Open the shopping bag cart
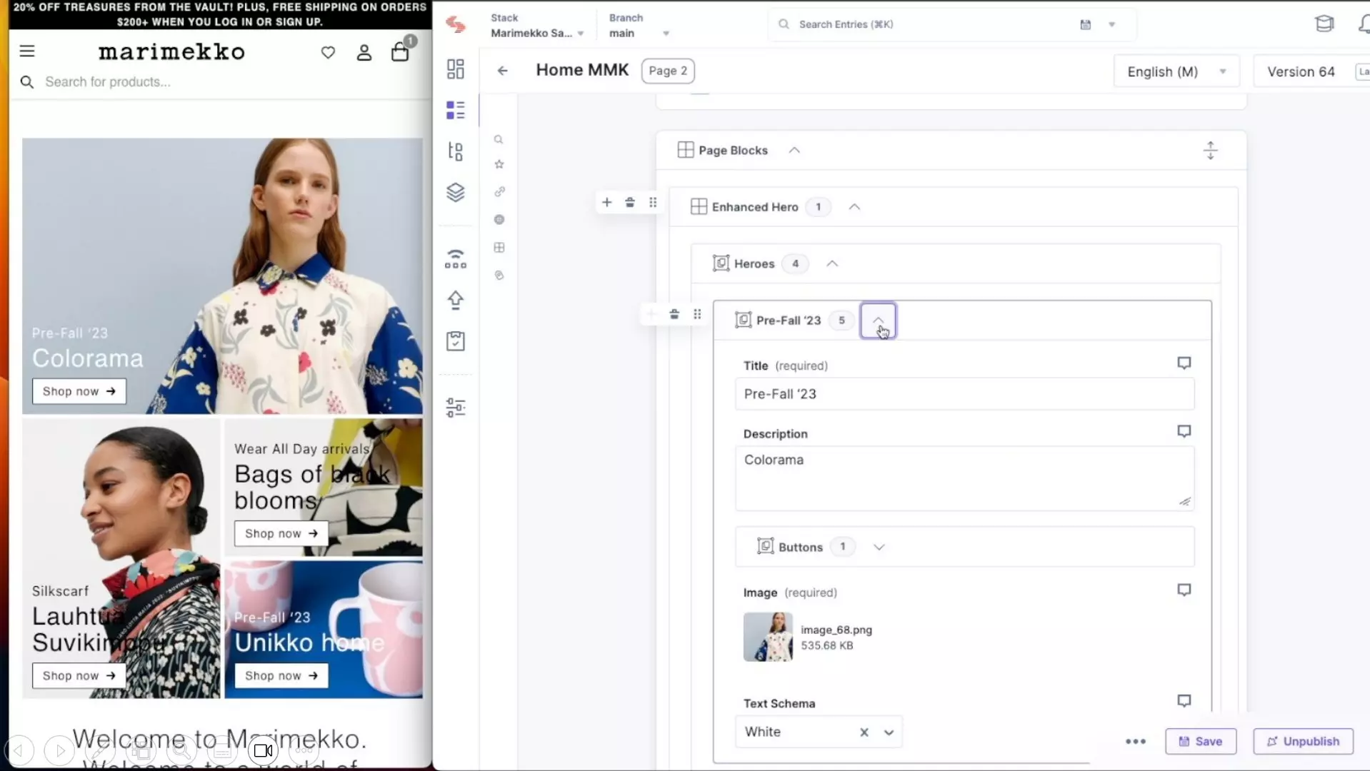The height and width of the screenshot is (771, 1370). (x=400, y=51)
